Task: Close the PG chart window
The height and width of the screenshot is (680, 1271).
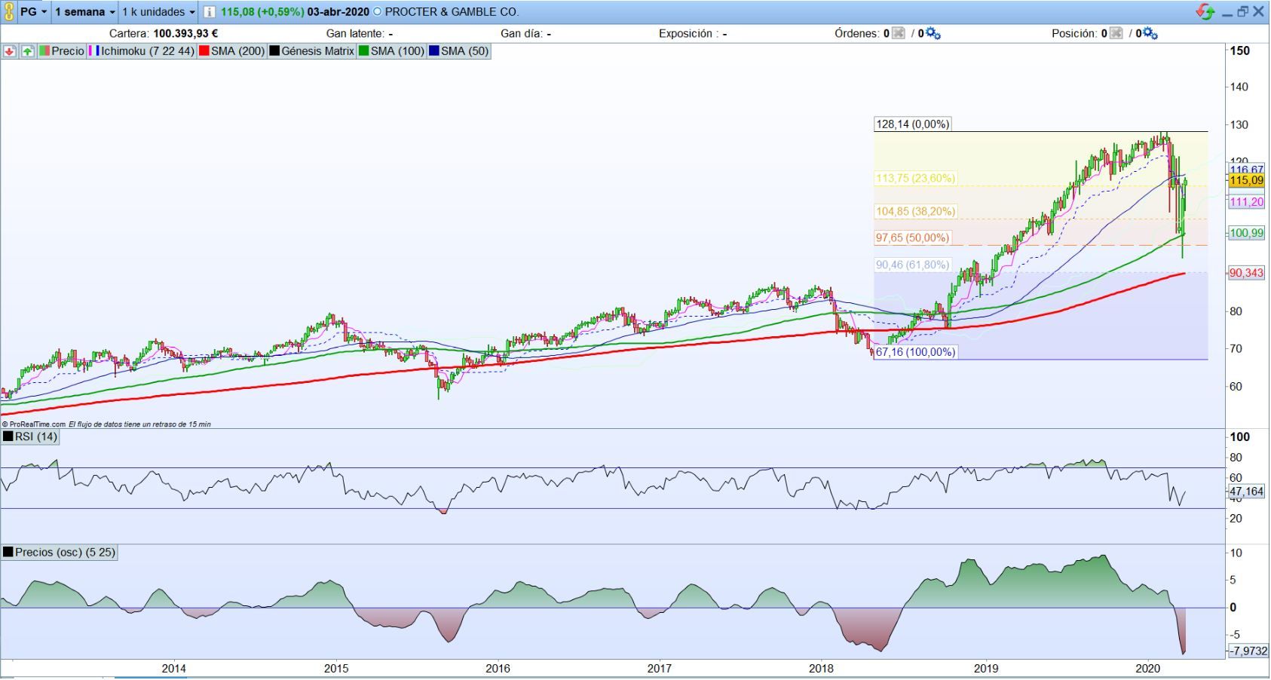Action: point(1258,12)
